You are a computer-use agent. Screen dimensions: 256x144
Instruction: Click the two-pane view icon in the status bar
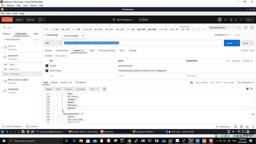(242, 126)
